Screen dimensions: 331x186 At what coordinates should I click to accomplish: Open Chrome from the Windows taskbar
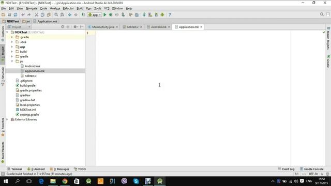pyautogui.click(x=65, y=181)
